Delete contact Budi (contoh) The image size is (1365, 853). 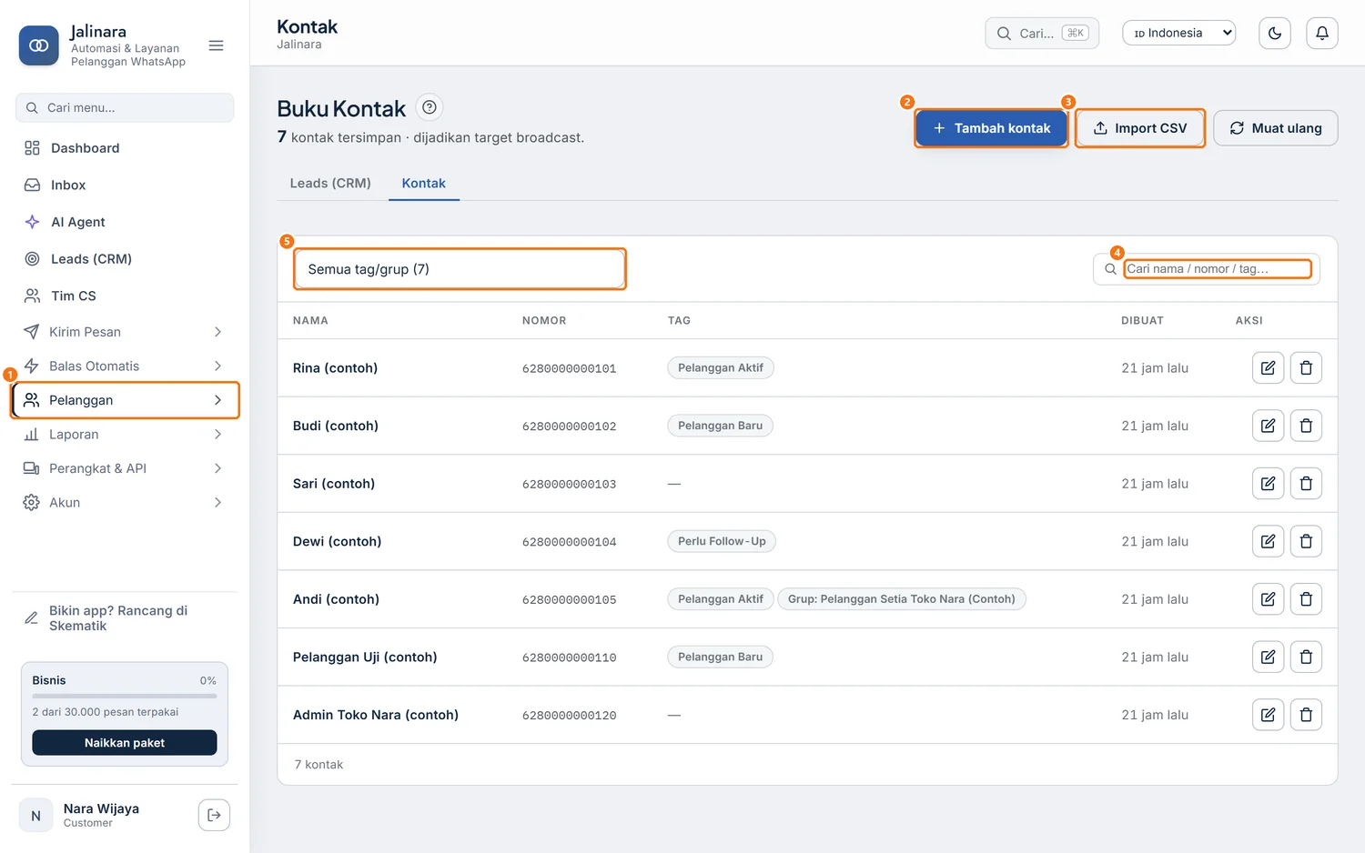point(1306,426)
